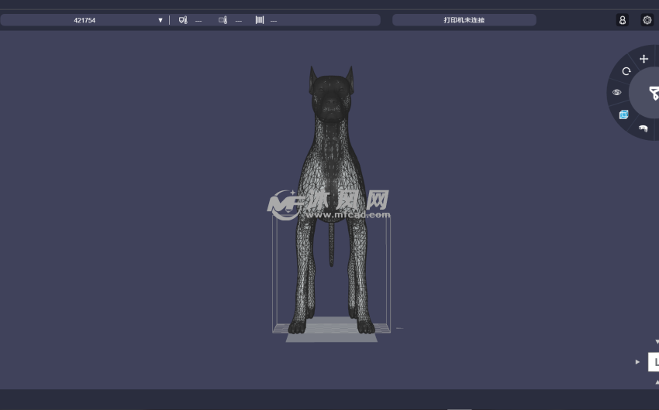Viewport: 659px width, 410px height.
Task: Click the filament barcode status icon
Action: (260, 20)
